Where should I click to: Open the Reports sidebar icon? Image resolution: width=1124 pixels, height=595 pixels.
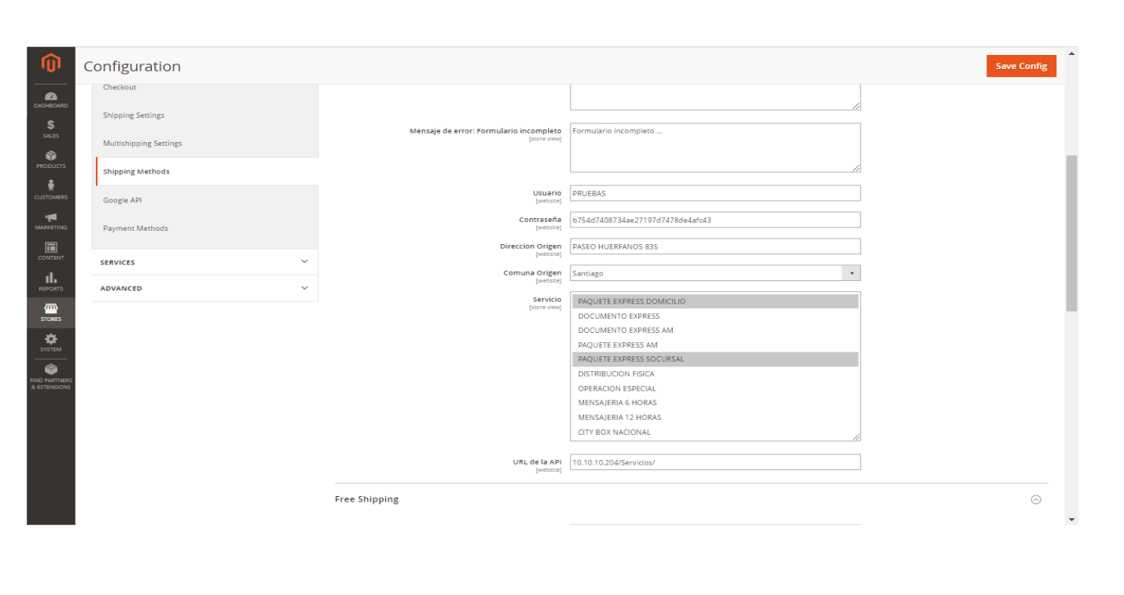(x=51, y=281)
